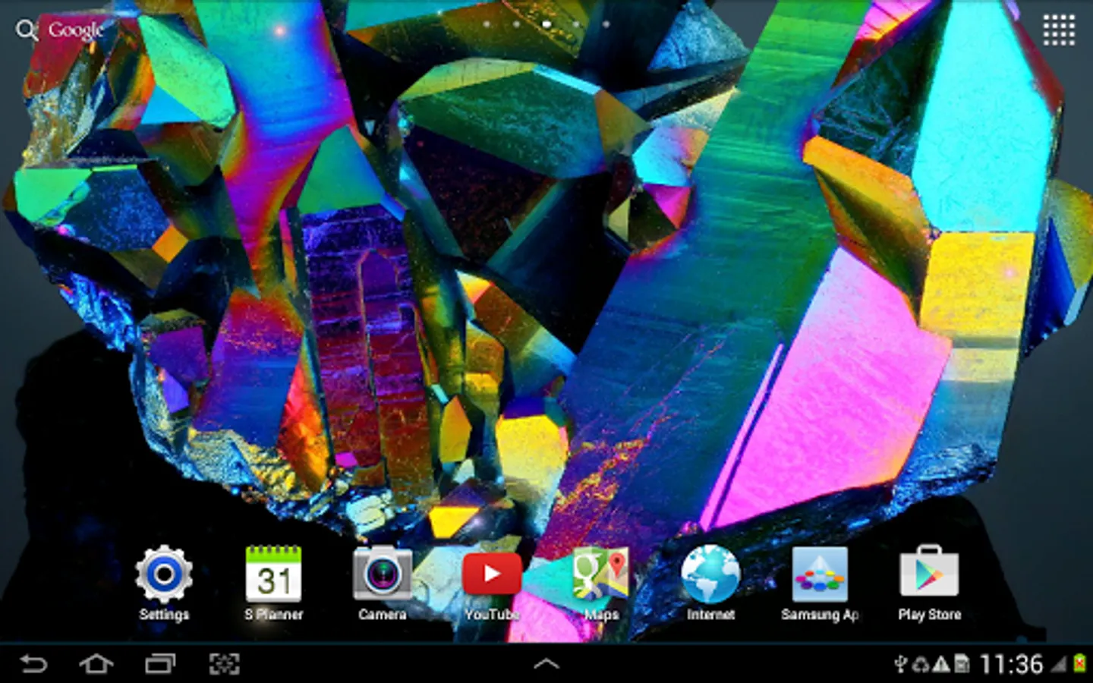The image size is (1093, 683).
Task: Select the first home page indicator dot
Action: [487, 24]
